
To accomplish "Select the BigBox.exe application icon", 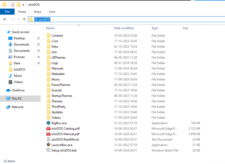I will 48,123.
